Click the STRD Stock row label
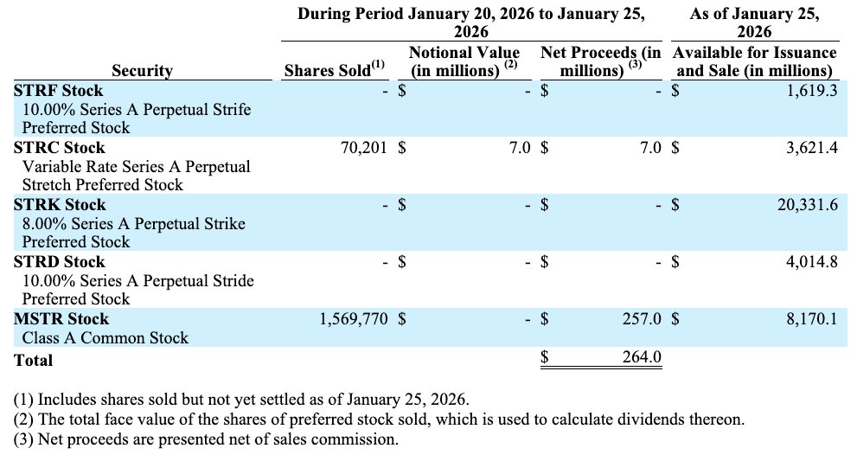 (59, 261)
